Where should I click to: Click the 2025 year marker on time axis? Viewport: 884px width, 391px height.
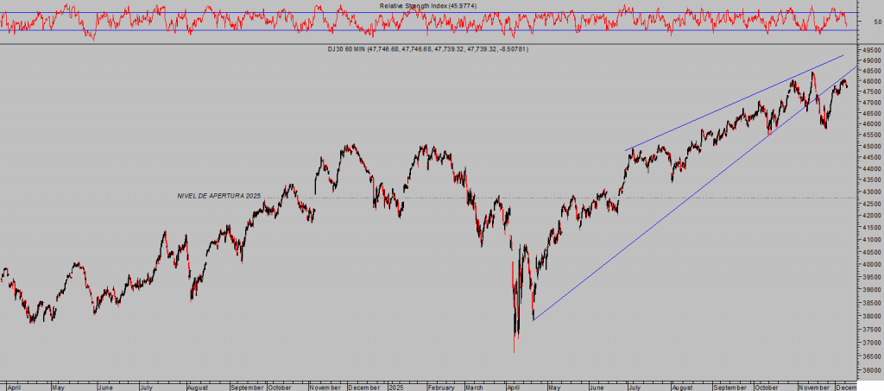[395, 387]
